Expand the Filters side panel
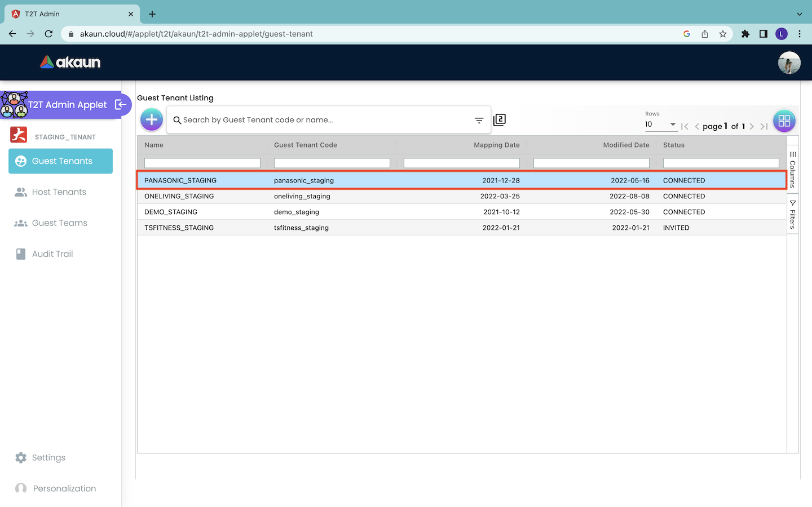 click(792, 214)
